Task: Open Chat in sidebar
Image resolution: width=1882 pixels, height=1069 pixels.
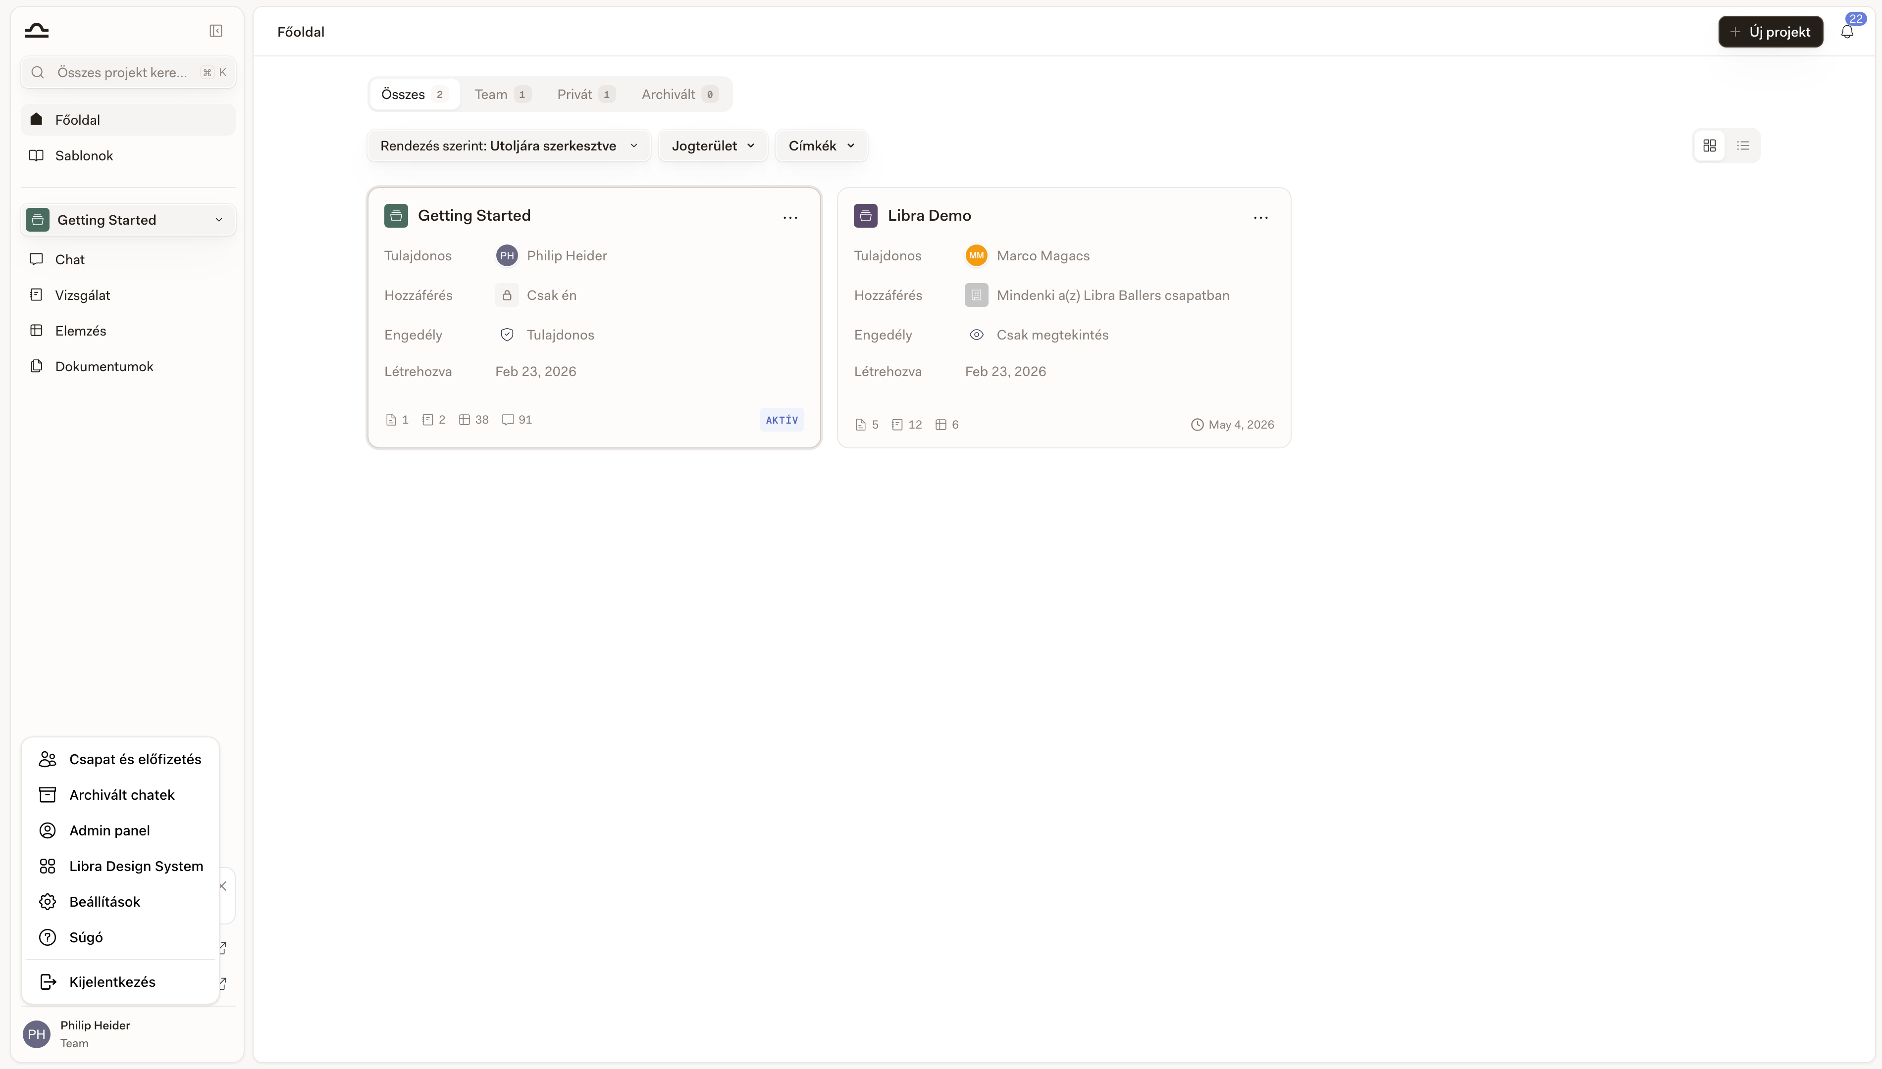Action: click(x=128, y=259)
